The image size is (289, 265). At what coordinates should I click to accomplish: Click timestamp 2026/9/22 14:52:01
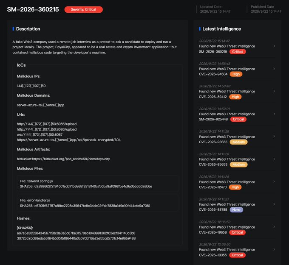pyautogui.click(x=214, y=109)
